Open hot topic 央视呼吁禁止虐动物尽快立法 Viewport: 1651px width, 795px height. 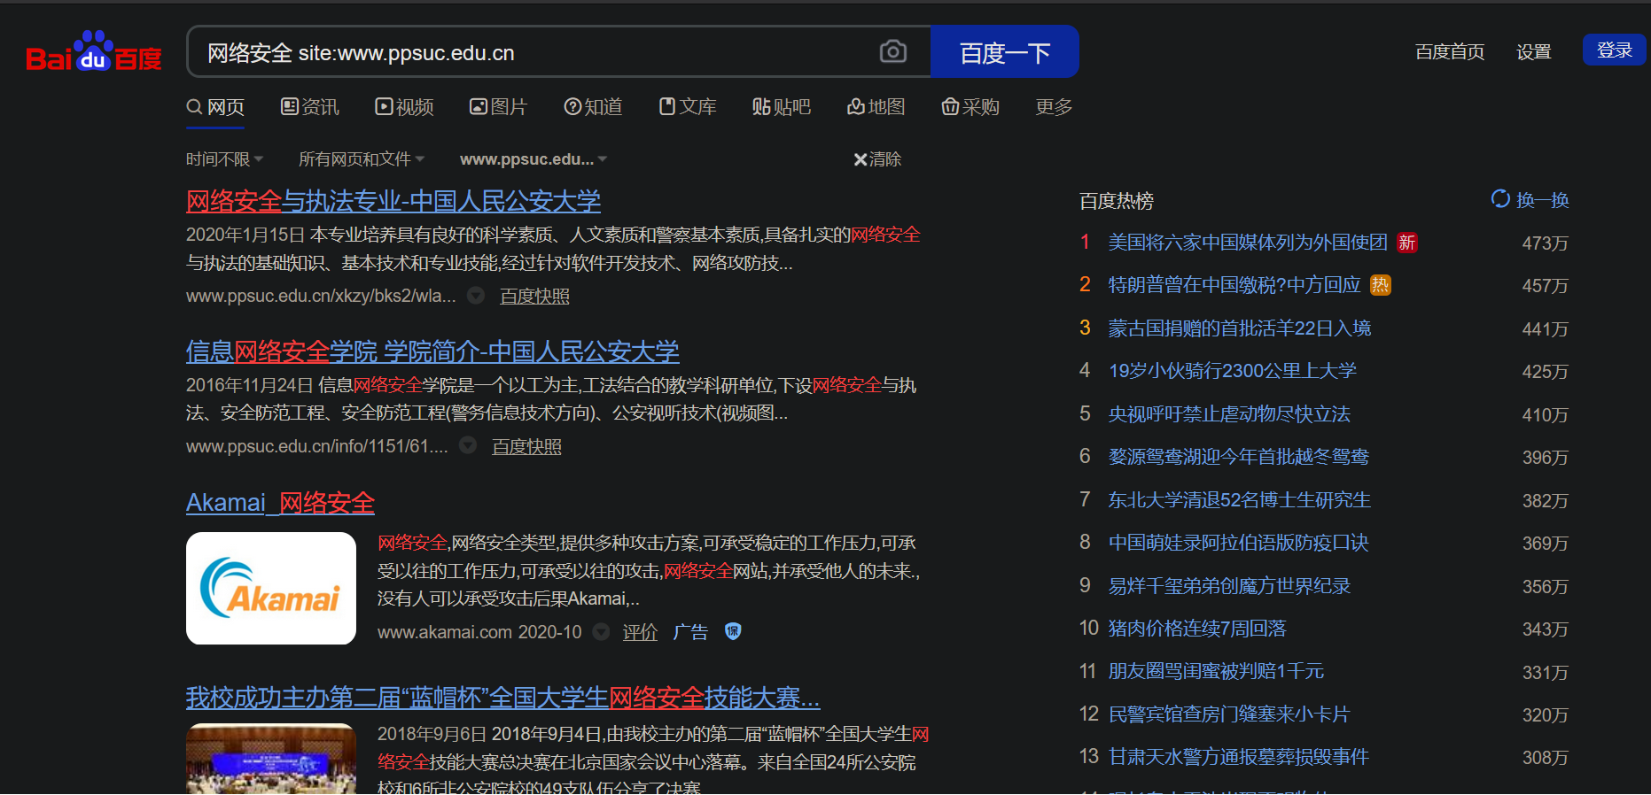point(1229,414)
